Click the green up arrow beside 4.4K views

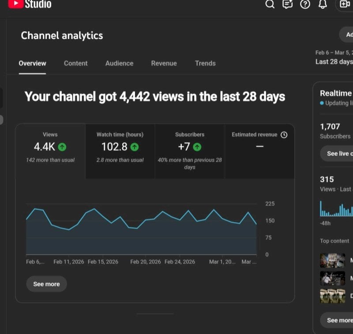coord(62,147)
